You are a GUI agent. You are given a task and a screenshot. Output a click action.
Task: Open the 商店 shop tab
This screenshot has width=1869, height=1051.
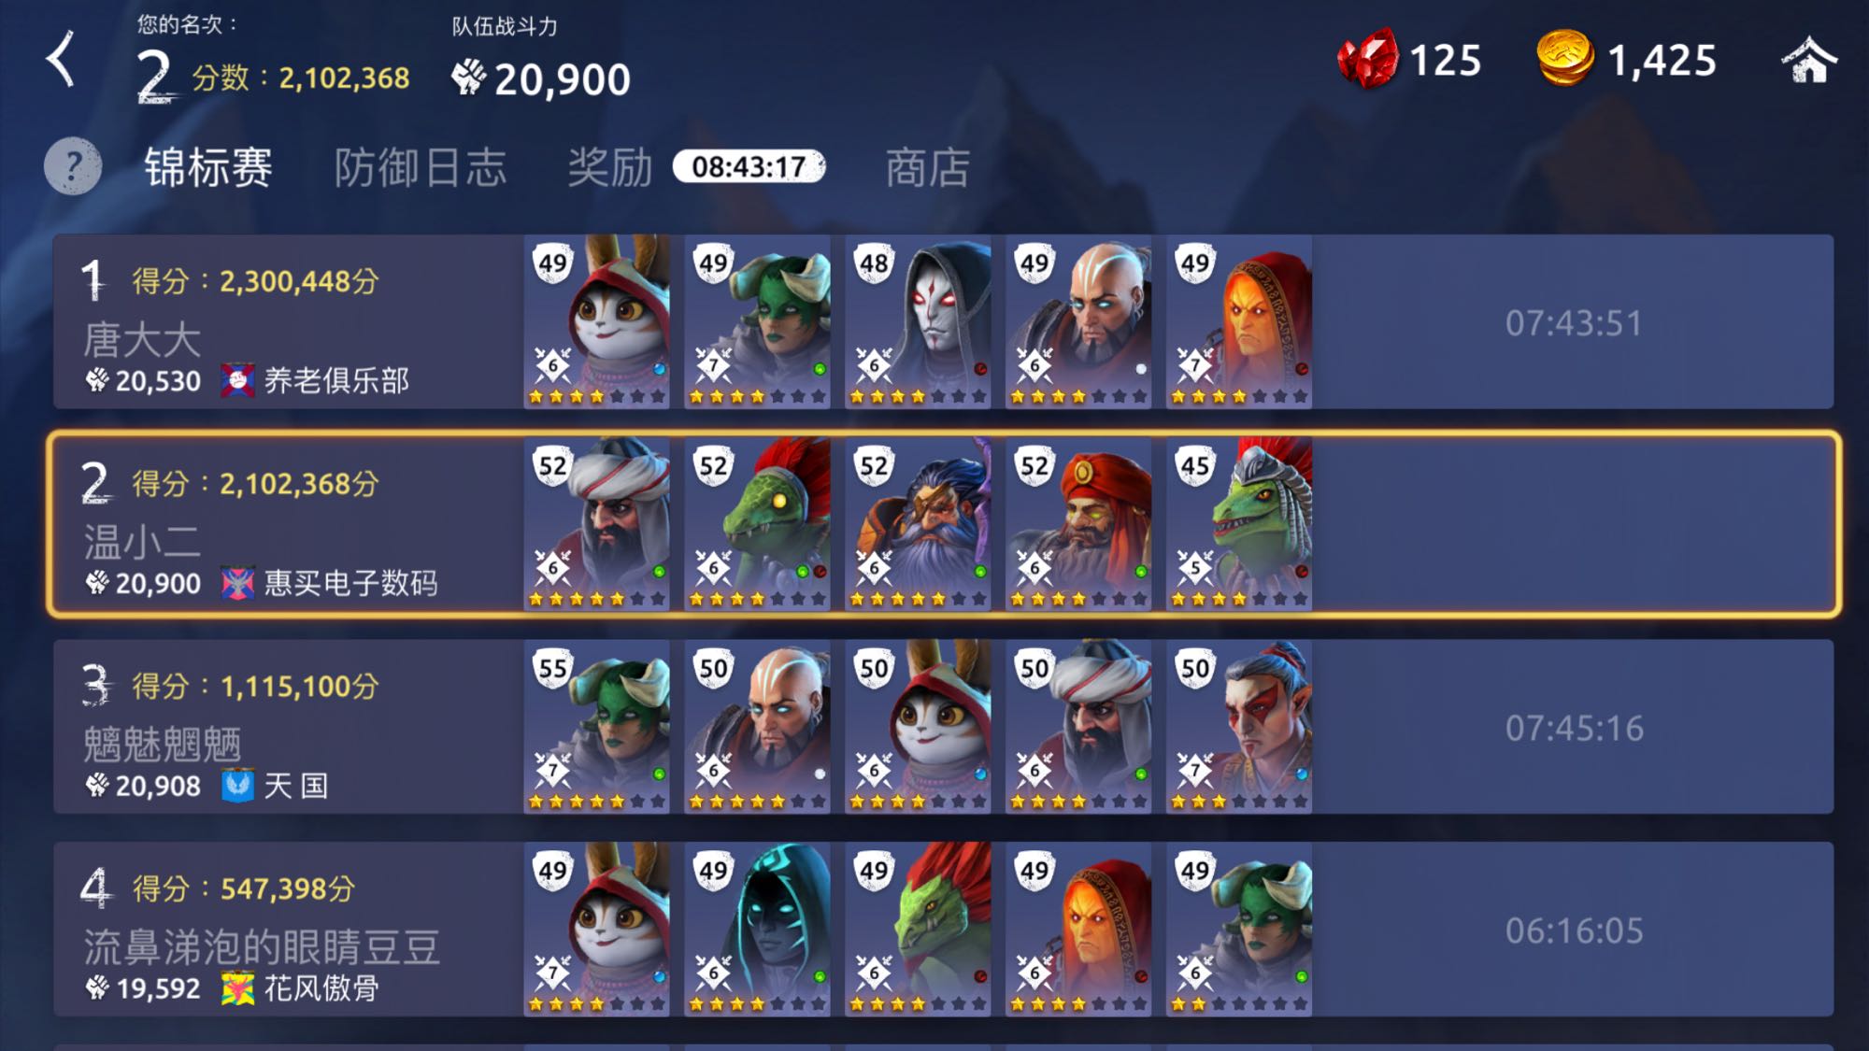pyautogui.click(x=927, y=168)
